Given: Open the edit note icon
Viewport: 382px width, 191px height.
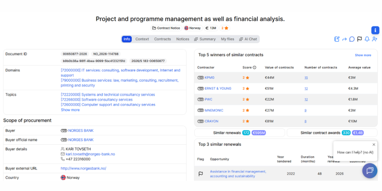Looking at the screenshot, I should coord(337,39).
